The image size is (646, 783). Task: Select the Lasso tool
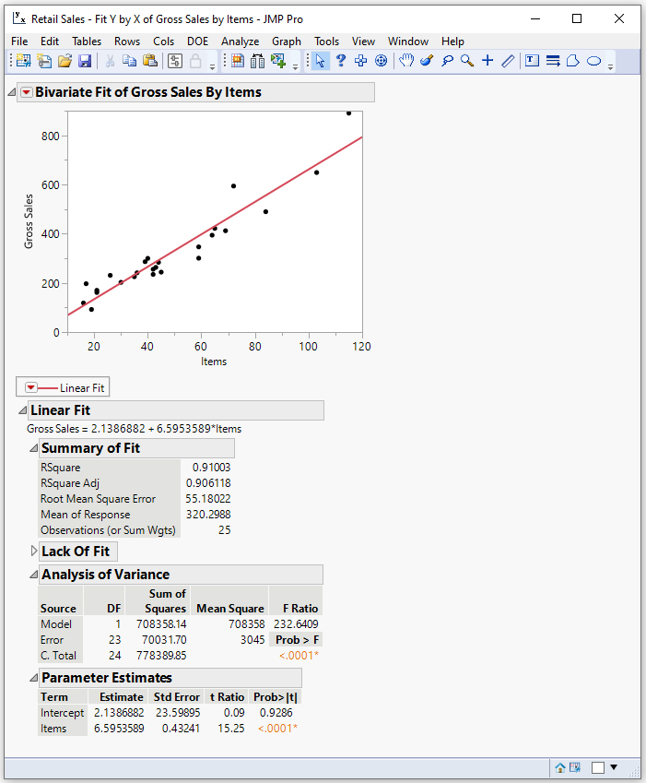point(448,61)
